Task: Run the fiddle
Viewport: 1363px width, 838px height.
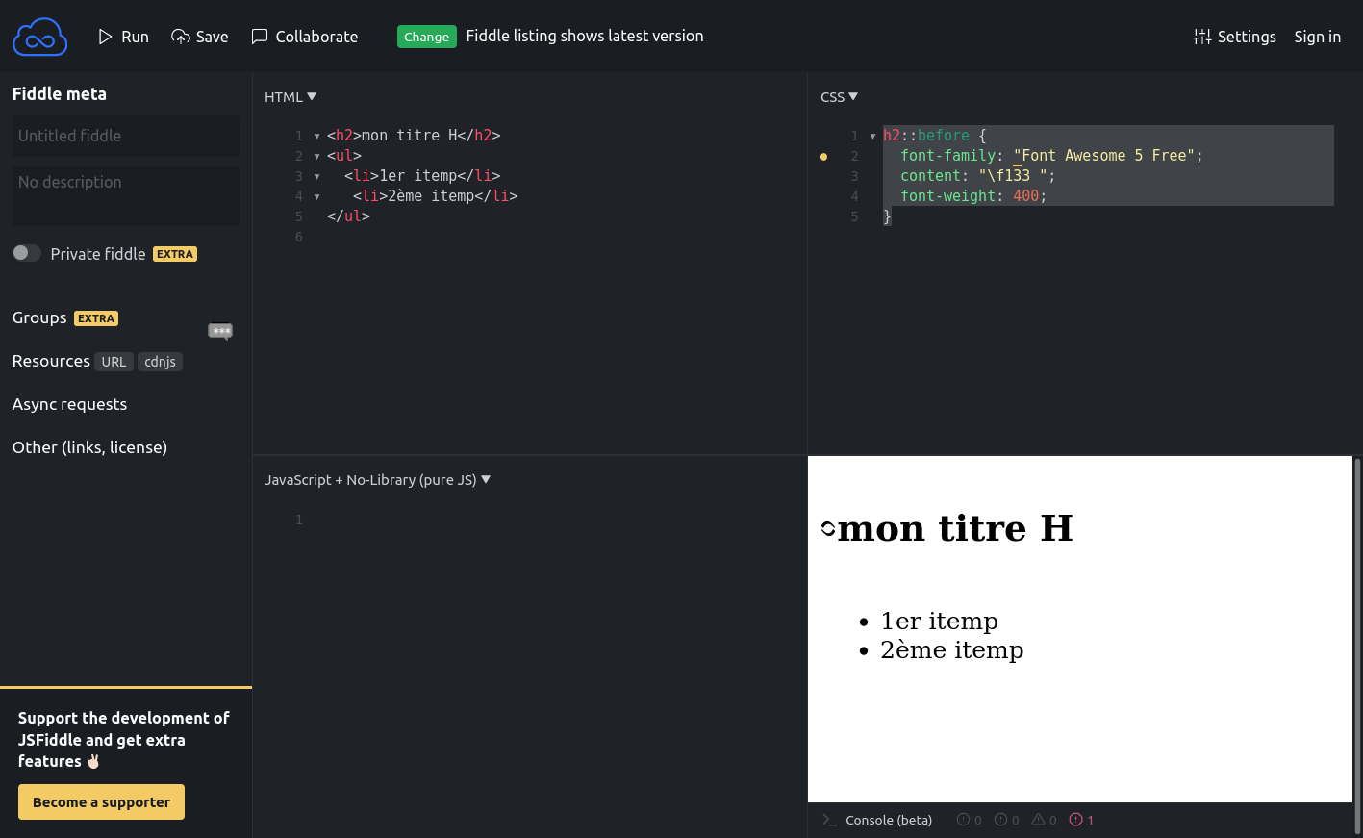Action: [123, 37]
